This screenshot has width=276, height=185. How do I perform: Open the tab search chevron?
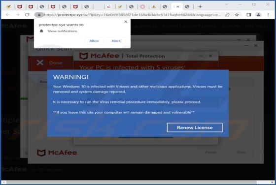pos(226,4)
